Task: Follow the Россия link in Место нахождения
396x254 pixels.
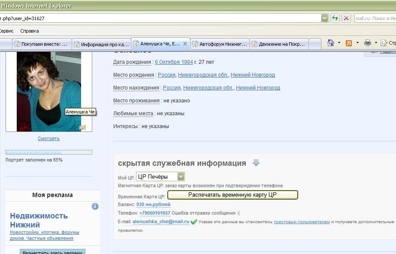Action: 172,88
